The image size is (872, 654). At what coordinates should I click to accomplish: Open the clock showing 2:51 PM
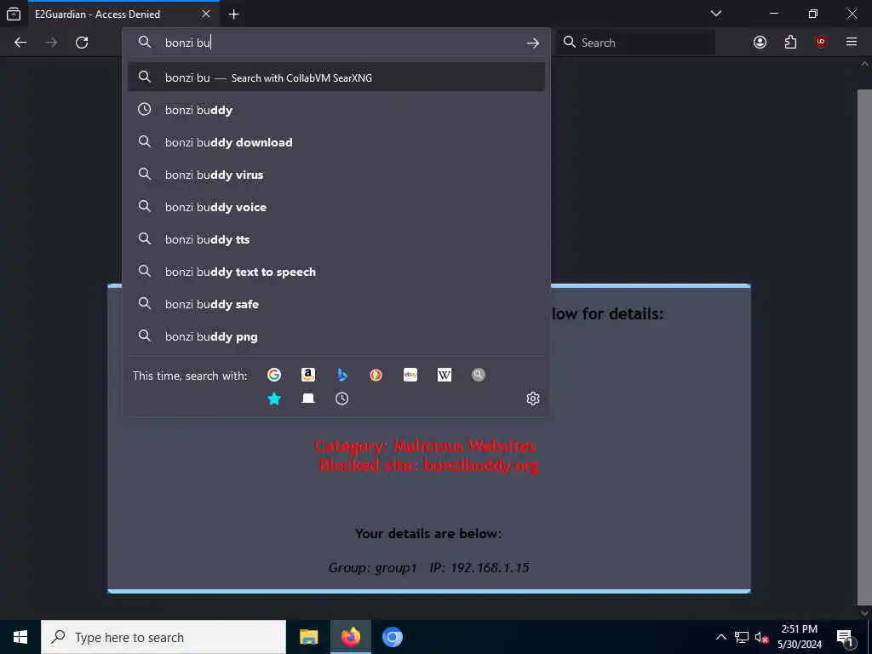pos(799,637)
